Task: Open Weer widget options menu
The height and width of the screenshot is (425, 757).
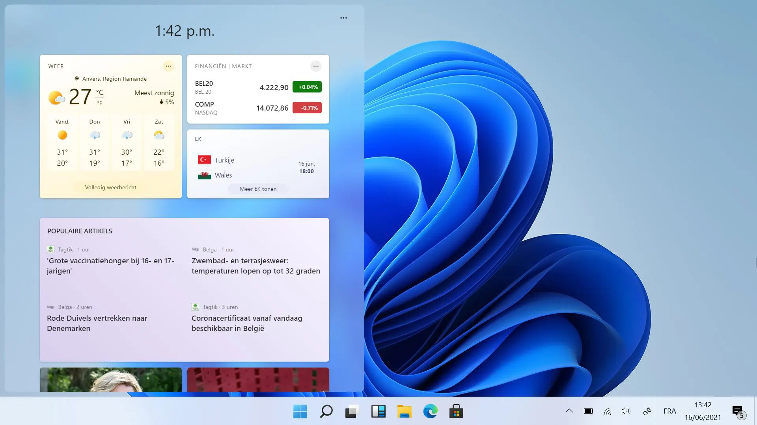Action: click(168, 66)
